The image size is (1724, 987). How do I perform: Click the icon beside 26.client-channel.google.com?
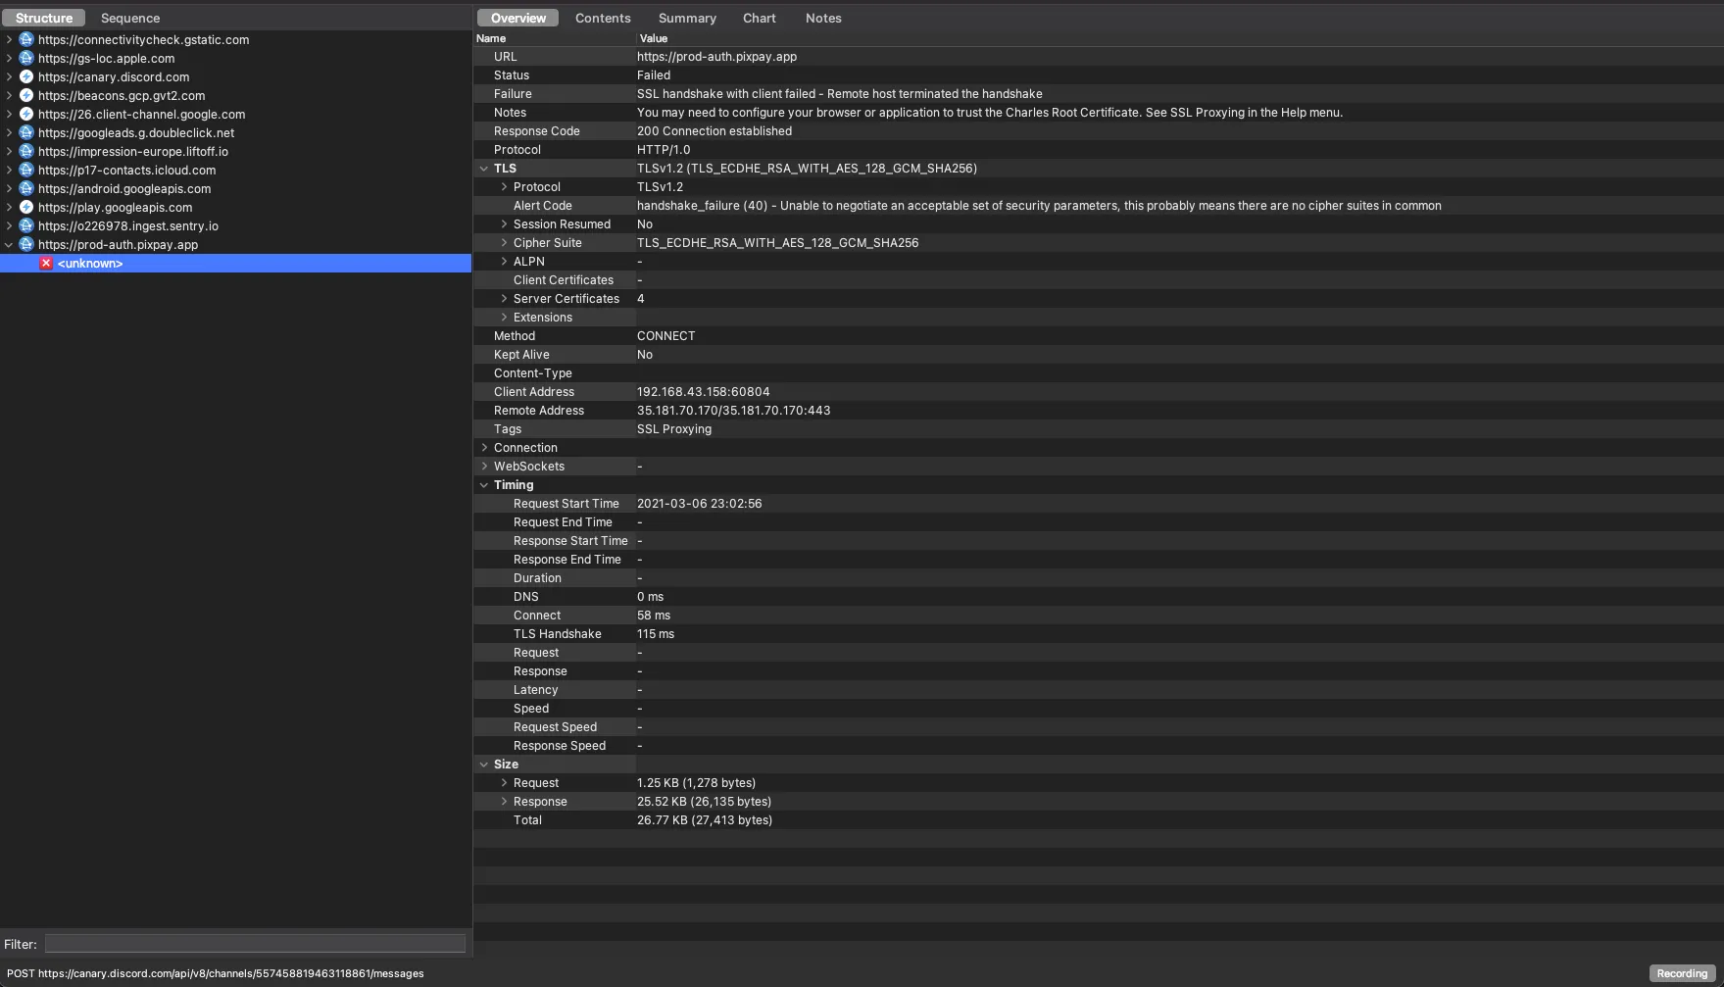pyautogui.click(x=26, y=115)
